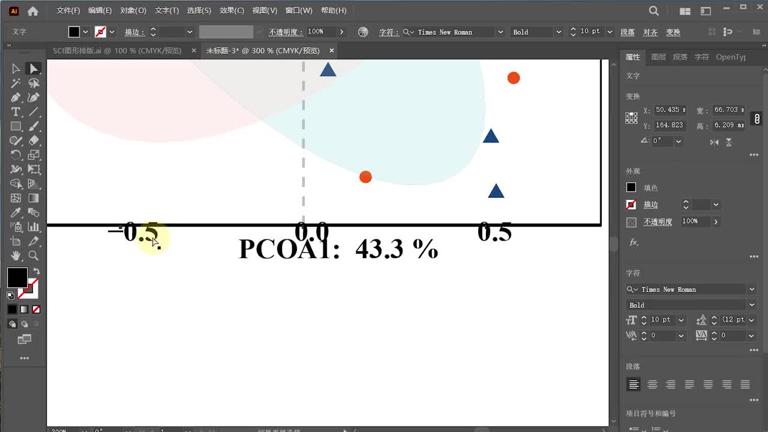Screen dimensions: 768x432
Task: Activate the Eyedropper tool
Action: (16, 213)
